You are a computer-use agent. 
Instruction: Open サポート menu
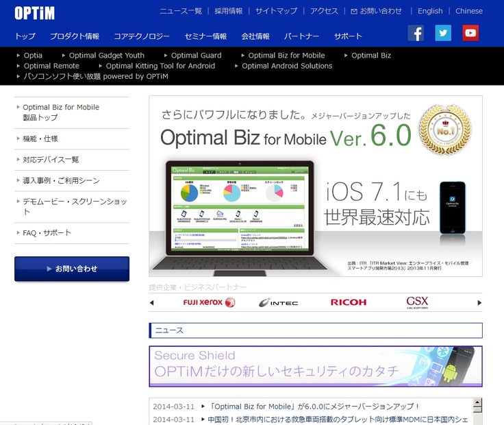(348, 36)
